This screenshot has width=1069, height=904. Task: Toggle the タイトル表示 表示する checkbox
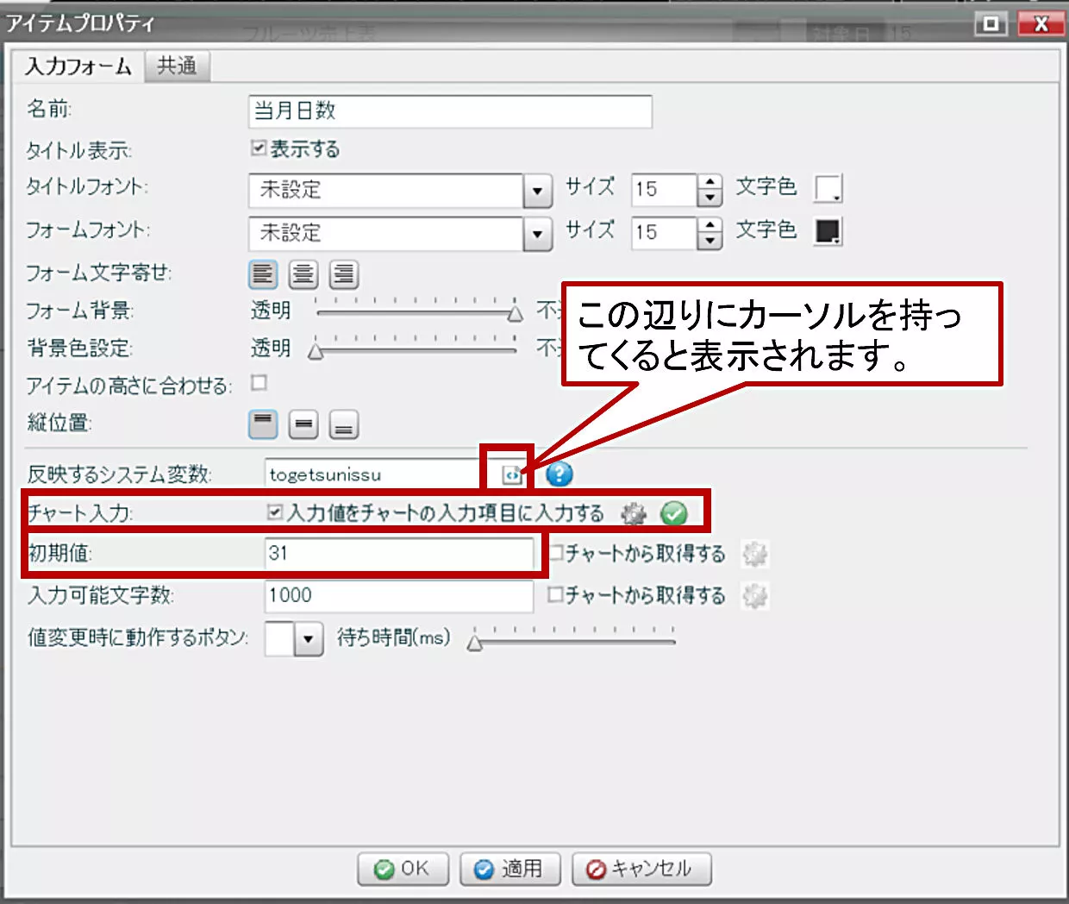259,148
